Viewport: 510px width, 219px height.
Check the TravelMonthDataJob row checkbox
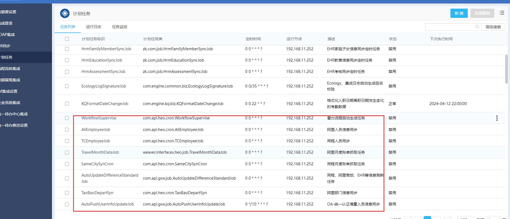pyautogui.click(x=67, y=153)
